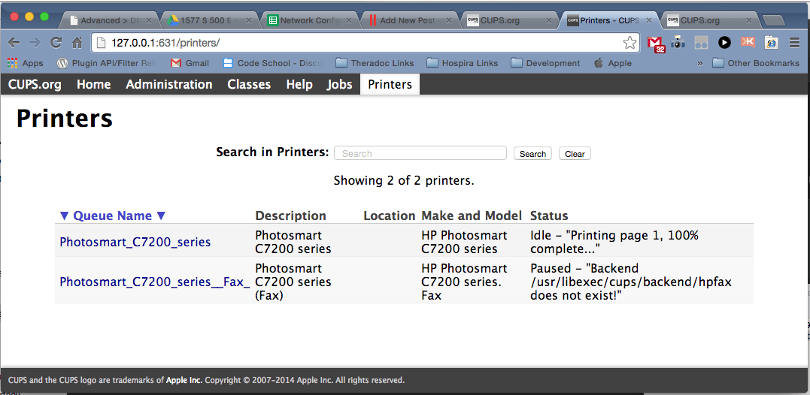Screen dimensions: 810x395
Task: Open the Hospira Links bookmarks folder
Action: click(x=463, y=63)
